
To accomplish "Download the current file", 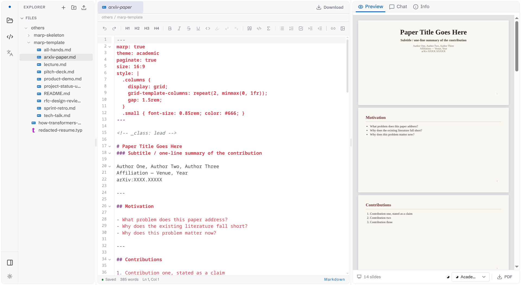I will [330, 7].
